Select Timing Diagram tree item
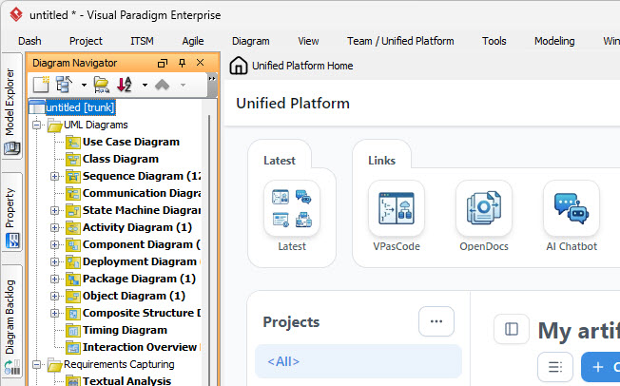The width and height of the screenshot is (620, 386). click(x=125, y=330)
